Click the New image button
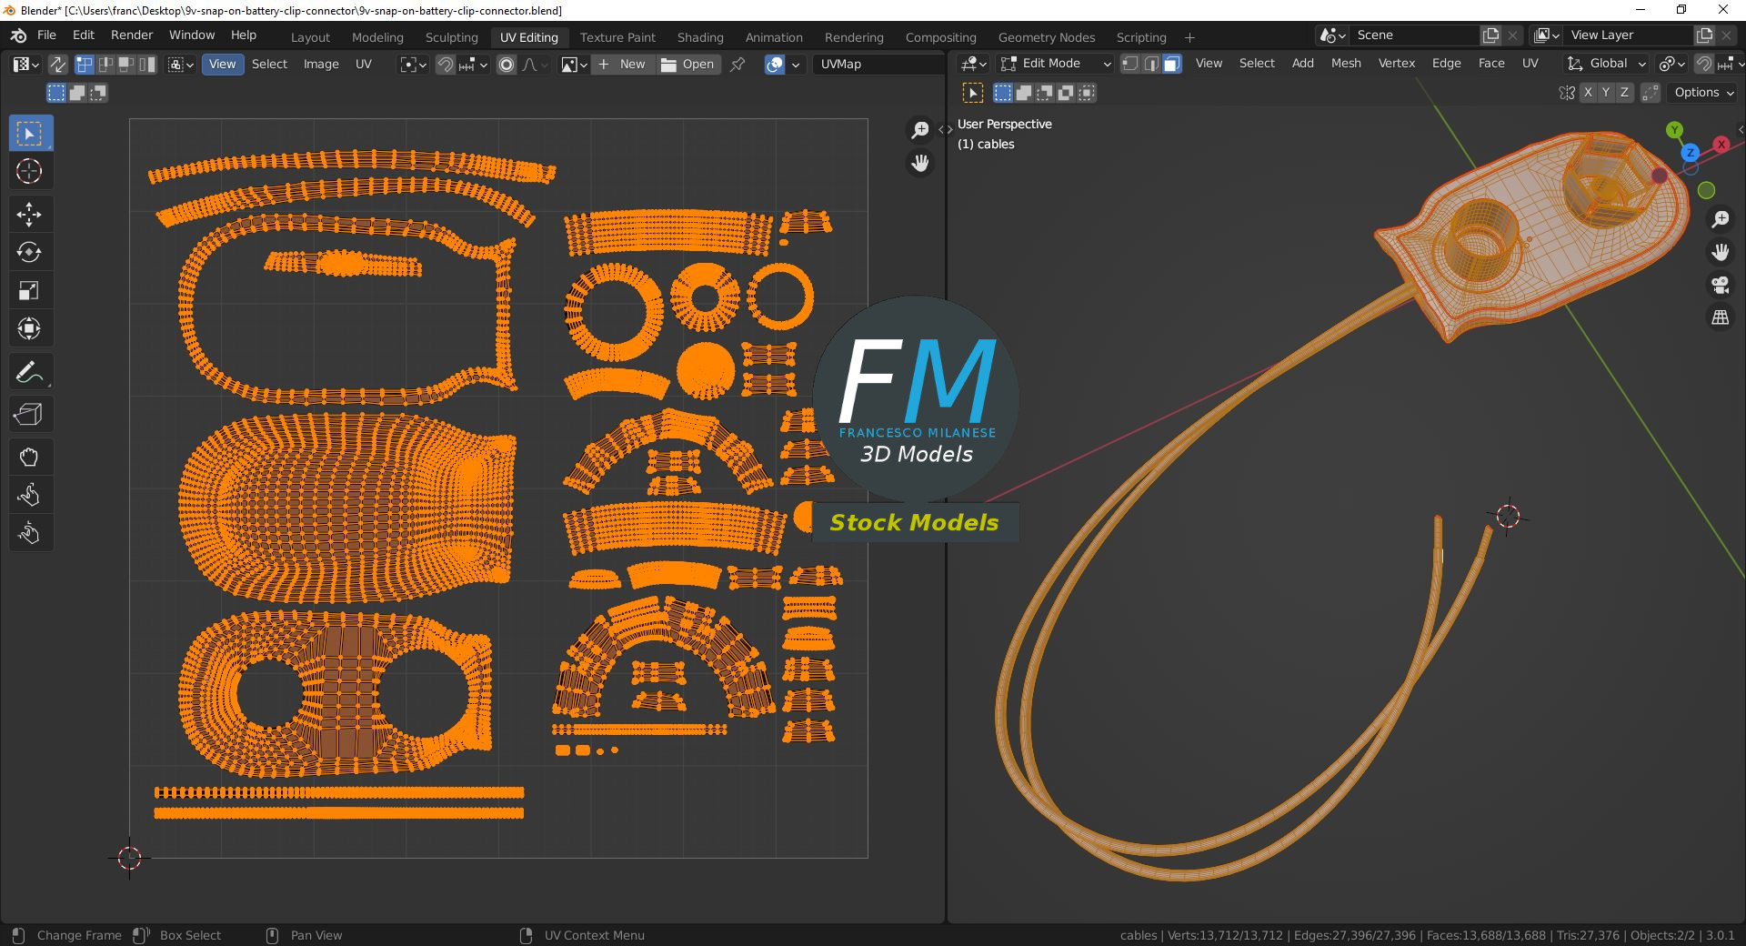The image size is (1746, 946). click(622, 65)
